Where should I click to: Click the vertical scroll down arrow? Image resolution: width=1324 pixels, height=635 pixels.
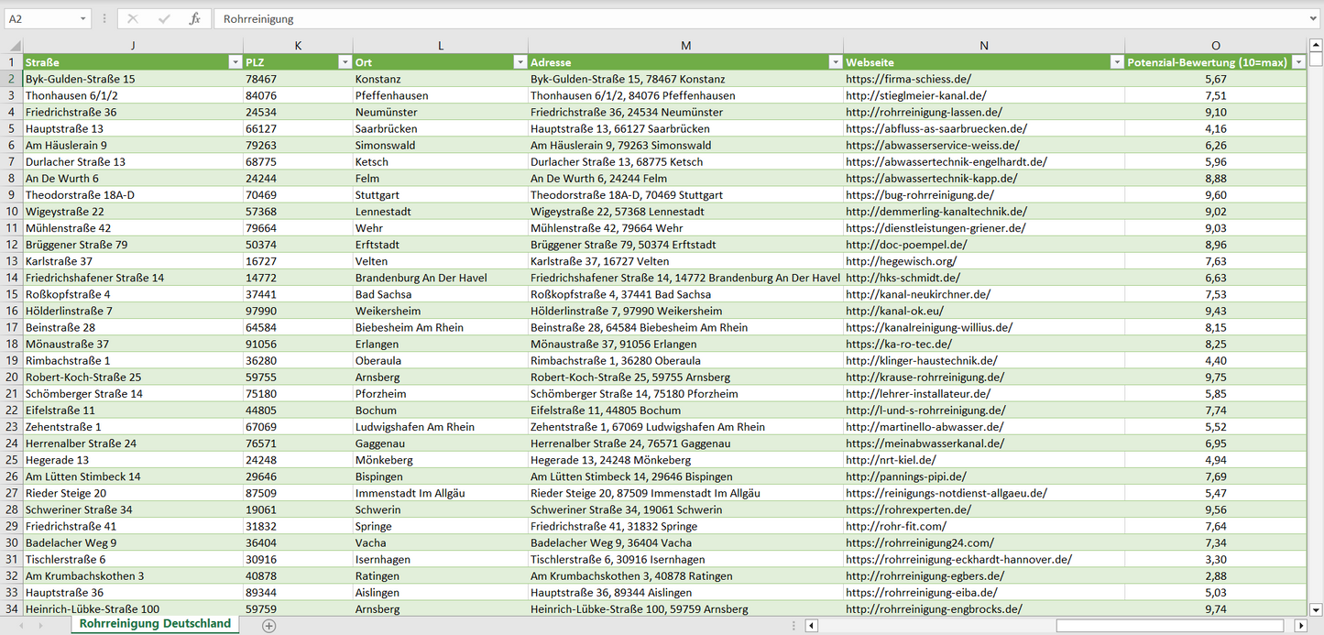click(x=1316, y=608)
